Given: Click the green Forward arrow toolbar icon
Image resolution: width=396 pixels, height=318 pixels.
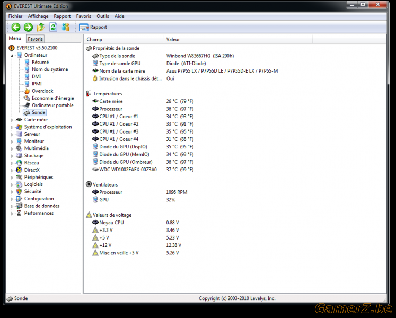Looking at the screenshot, I should pyautogui.click(x=28, y=27).
